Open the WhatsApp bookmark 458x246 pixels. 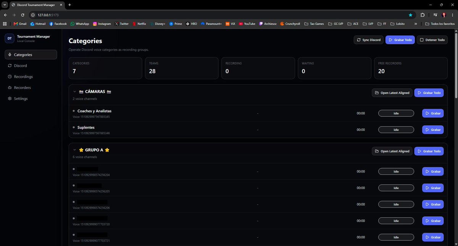tap(79, 24)
